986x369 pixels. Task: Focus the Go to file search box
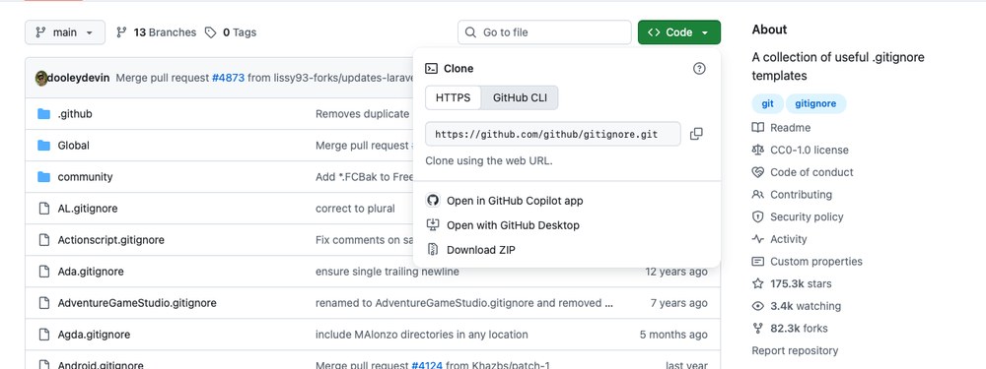coord(544,32)
